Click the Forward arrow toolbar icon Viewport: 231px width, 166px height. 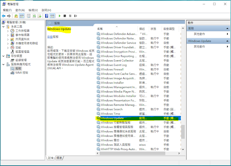pyautogui.click(x=9, y=16)
